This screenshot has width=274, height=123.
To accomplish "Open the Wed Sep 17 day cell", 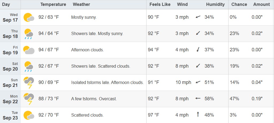I will (x=10, y=17).
